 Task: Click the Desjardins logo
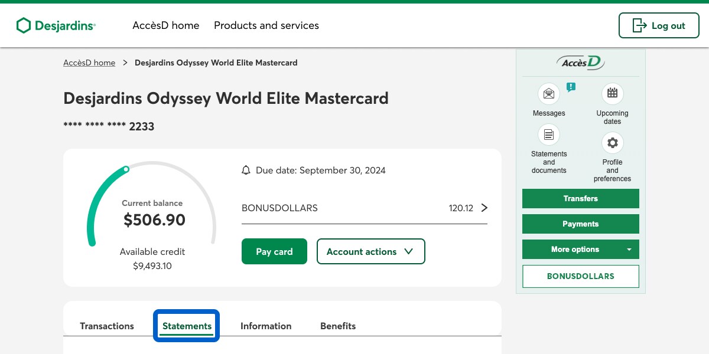coord(56,25)
